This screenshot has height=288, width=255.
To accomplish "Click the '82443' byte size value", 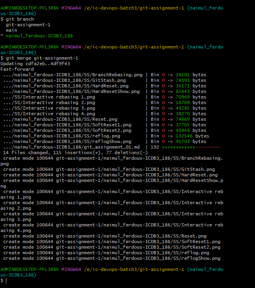I will (x=183, y=91).
